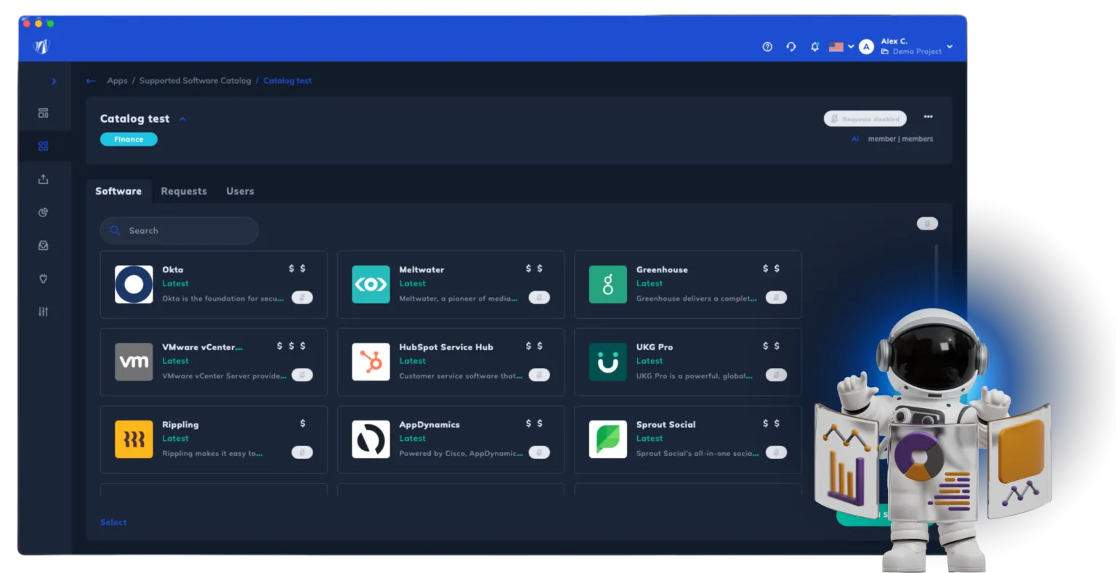
Task: Click the app logo in the top bar
Action: point(41,46)
